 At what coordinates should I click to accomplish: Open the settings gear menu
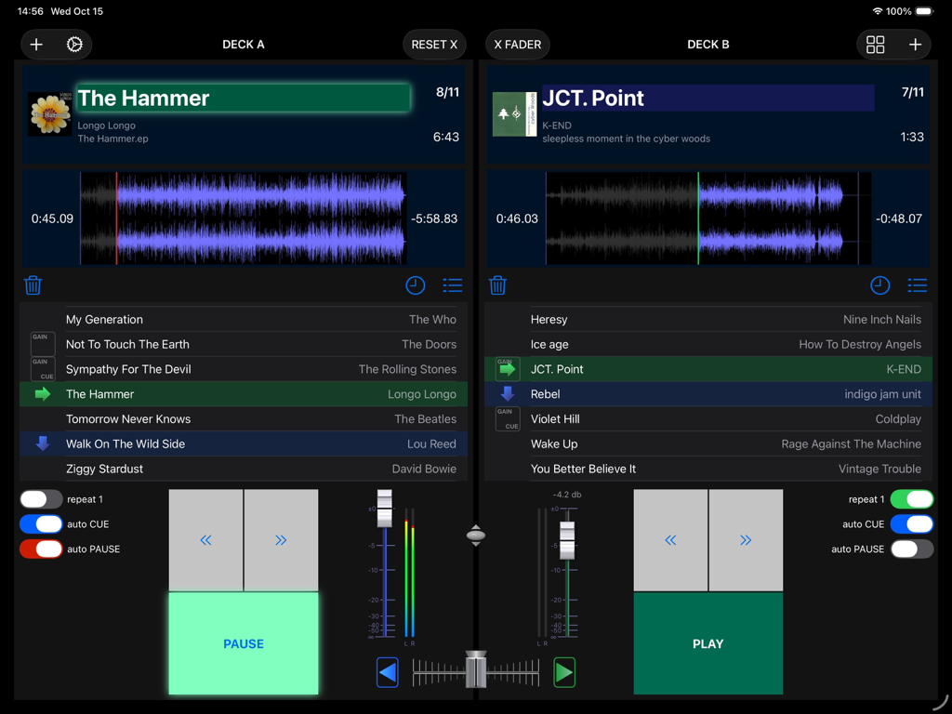[x=76, y=44]
